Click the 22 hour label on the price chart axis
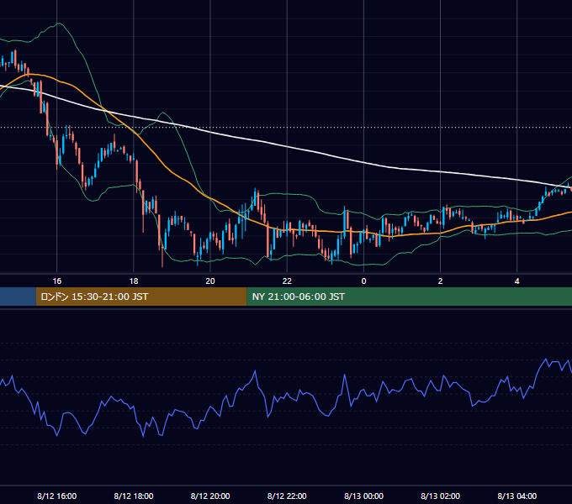 [287, 281]
